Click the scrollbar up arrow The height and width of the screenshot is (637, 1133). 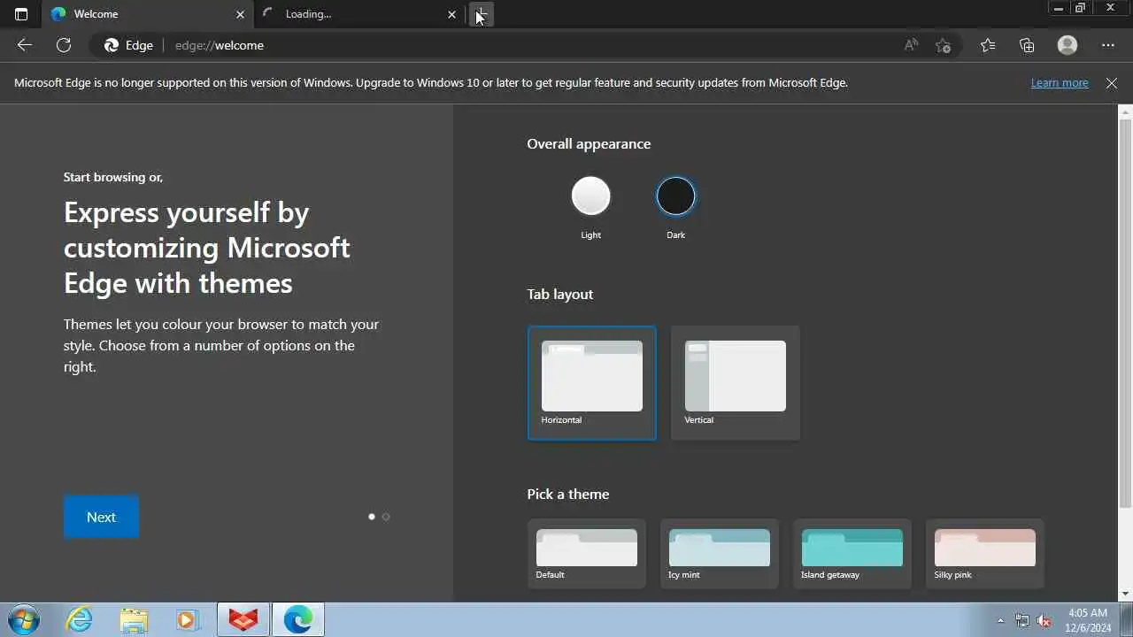point(1125,112)
